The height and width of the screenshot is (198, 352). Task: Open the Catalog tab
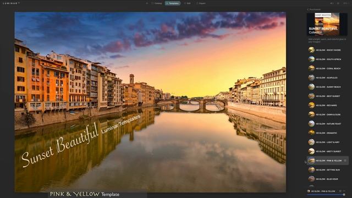[156, 3]
